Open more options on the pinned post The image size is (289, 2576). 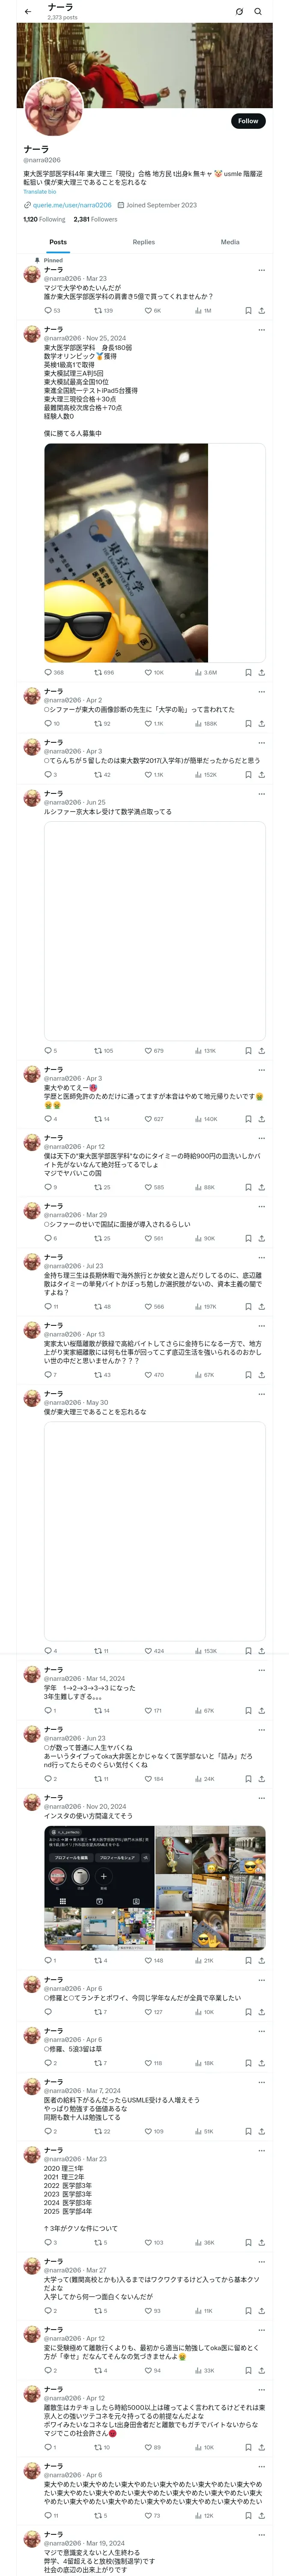pos(261,270)
